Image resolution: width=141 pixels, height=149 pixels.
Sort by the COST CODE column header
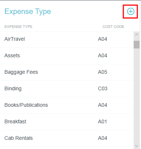[x=113, y=27]
